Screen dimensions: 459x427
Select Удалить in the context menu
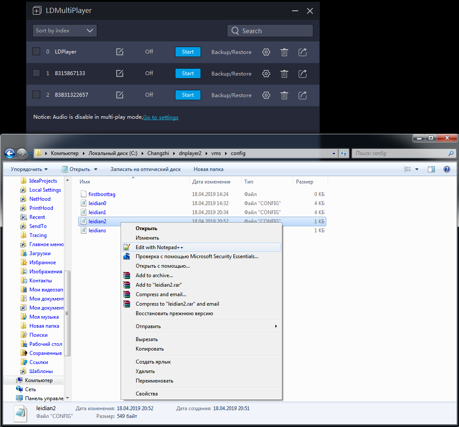pos(201,371)
